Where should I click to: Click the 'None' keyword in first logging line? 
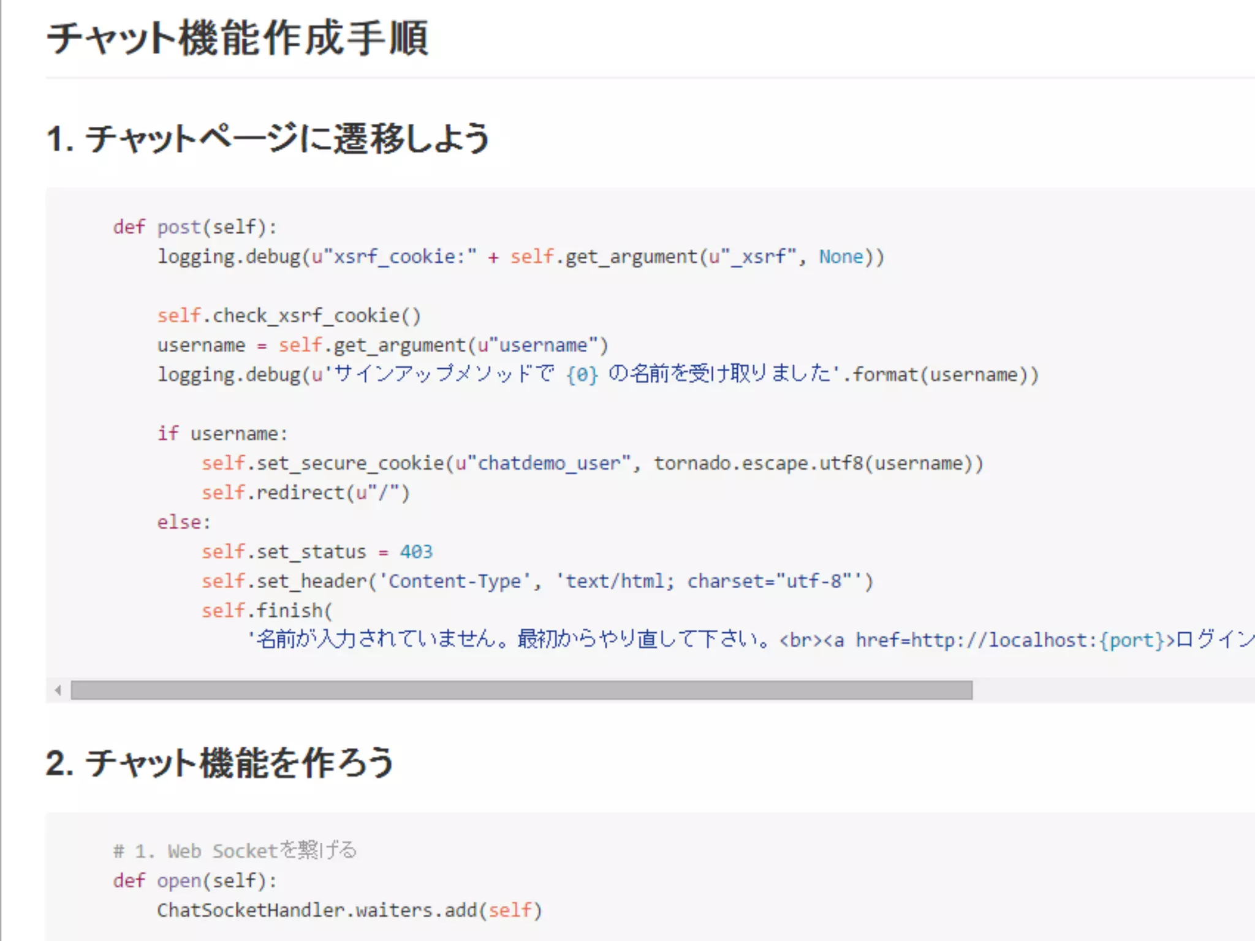[841, 257]
